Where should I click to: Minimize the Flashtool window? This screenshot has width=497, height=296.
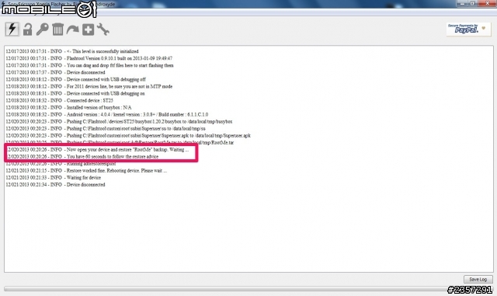pos(462,3)
